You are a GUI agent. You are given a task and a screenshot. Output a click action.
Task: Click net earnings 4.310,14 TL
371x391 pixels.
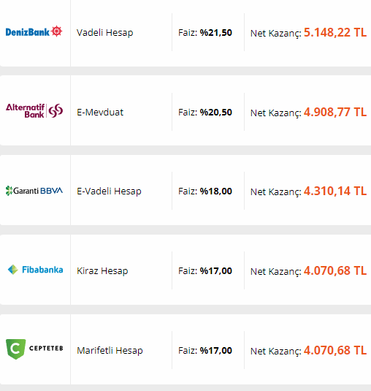click(x=335, y=191)
